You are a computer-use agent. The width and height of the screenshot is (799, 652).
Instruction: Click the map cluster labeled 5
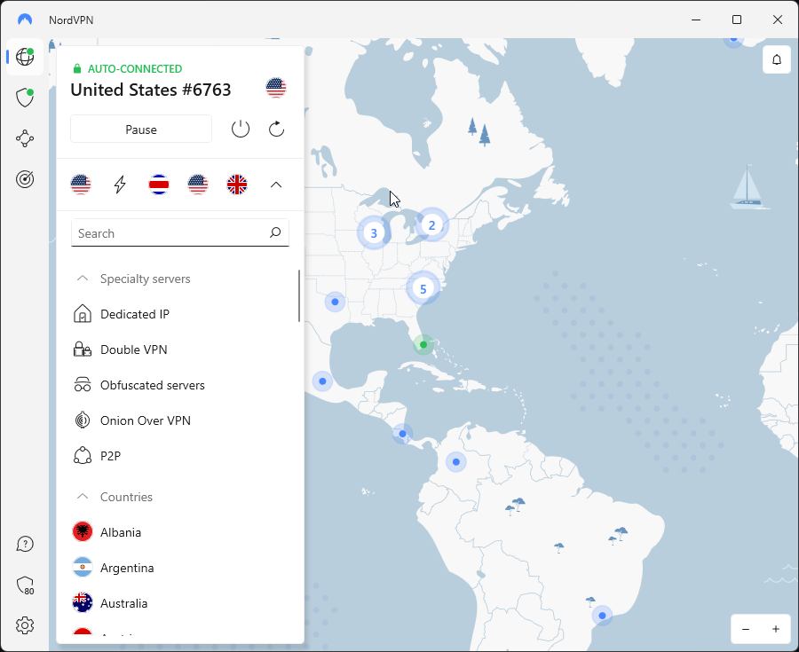[423, 288]
